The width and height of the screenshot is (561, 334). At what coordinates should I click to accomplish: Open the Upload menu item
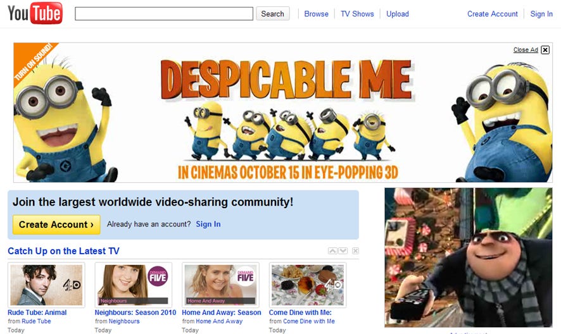tap(398, 14)
